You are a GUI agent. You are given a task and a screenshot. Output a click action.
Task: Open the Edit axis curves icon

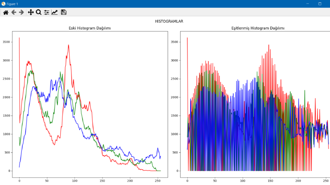[x=55, y=12]
